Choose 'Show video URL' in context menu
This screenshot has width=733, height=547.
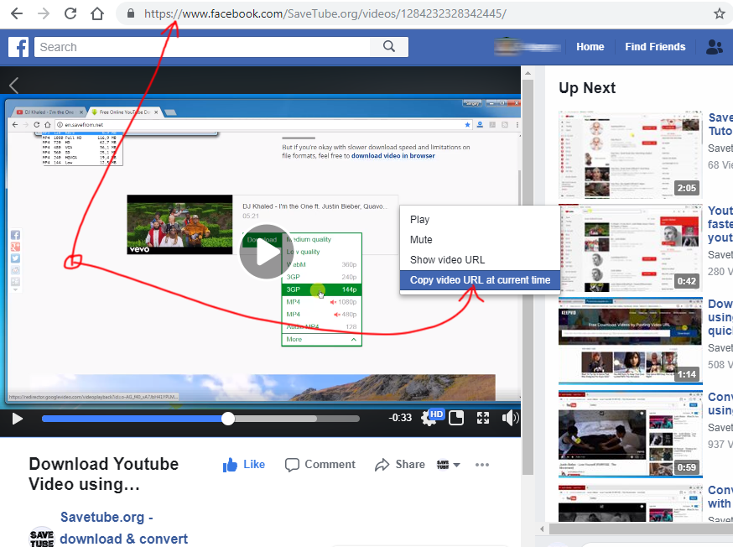447,259
